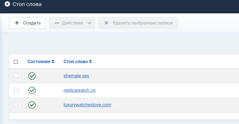
Task: Toggle the published status icon for luxurywatcheslove.com
Action: tap(32, 105)
